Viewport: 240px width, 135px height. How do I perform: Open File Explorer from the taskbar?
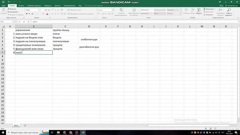pos(58,132)
